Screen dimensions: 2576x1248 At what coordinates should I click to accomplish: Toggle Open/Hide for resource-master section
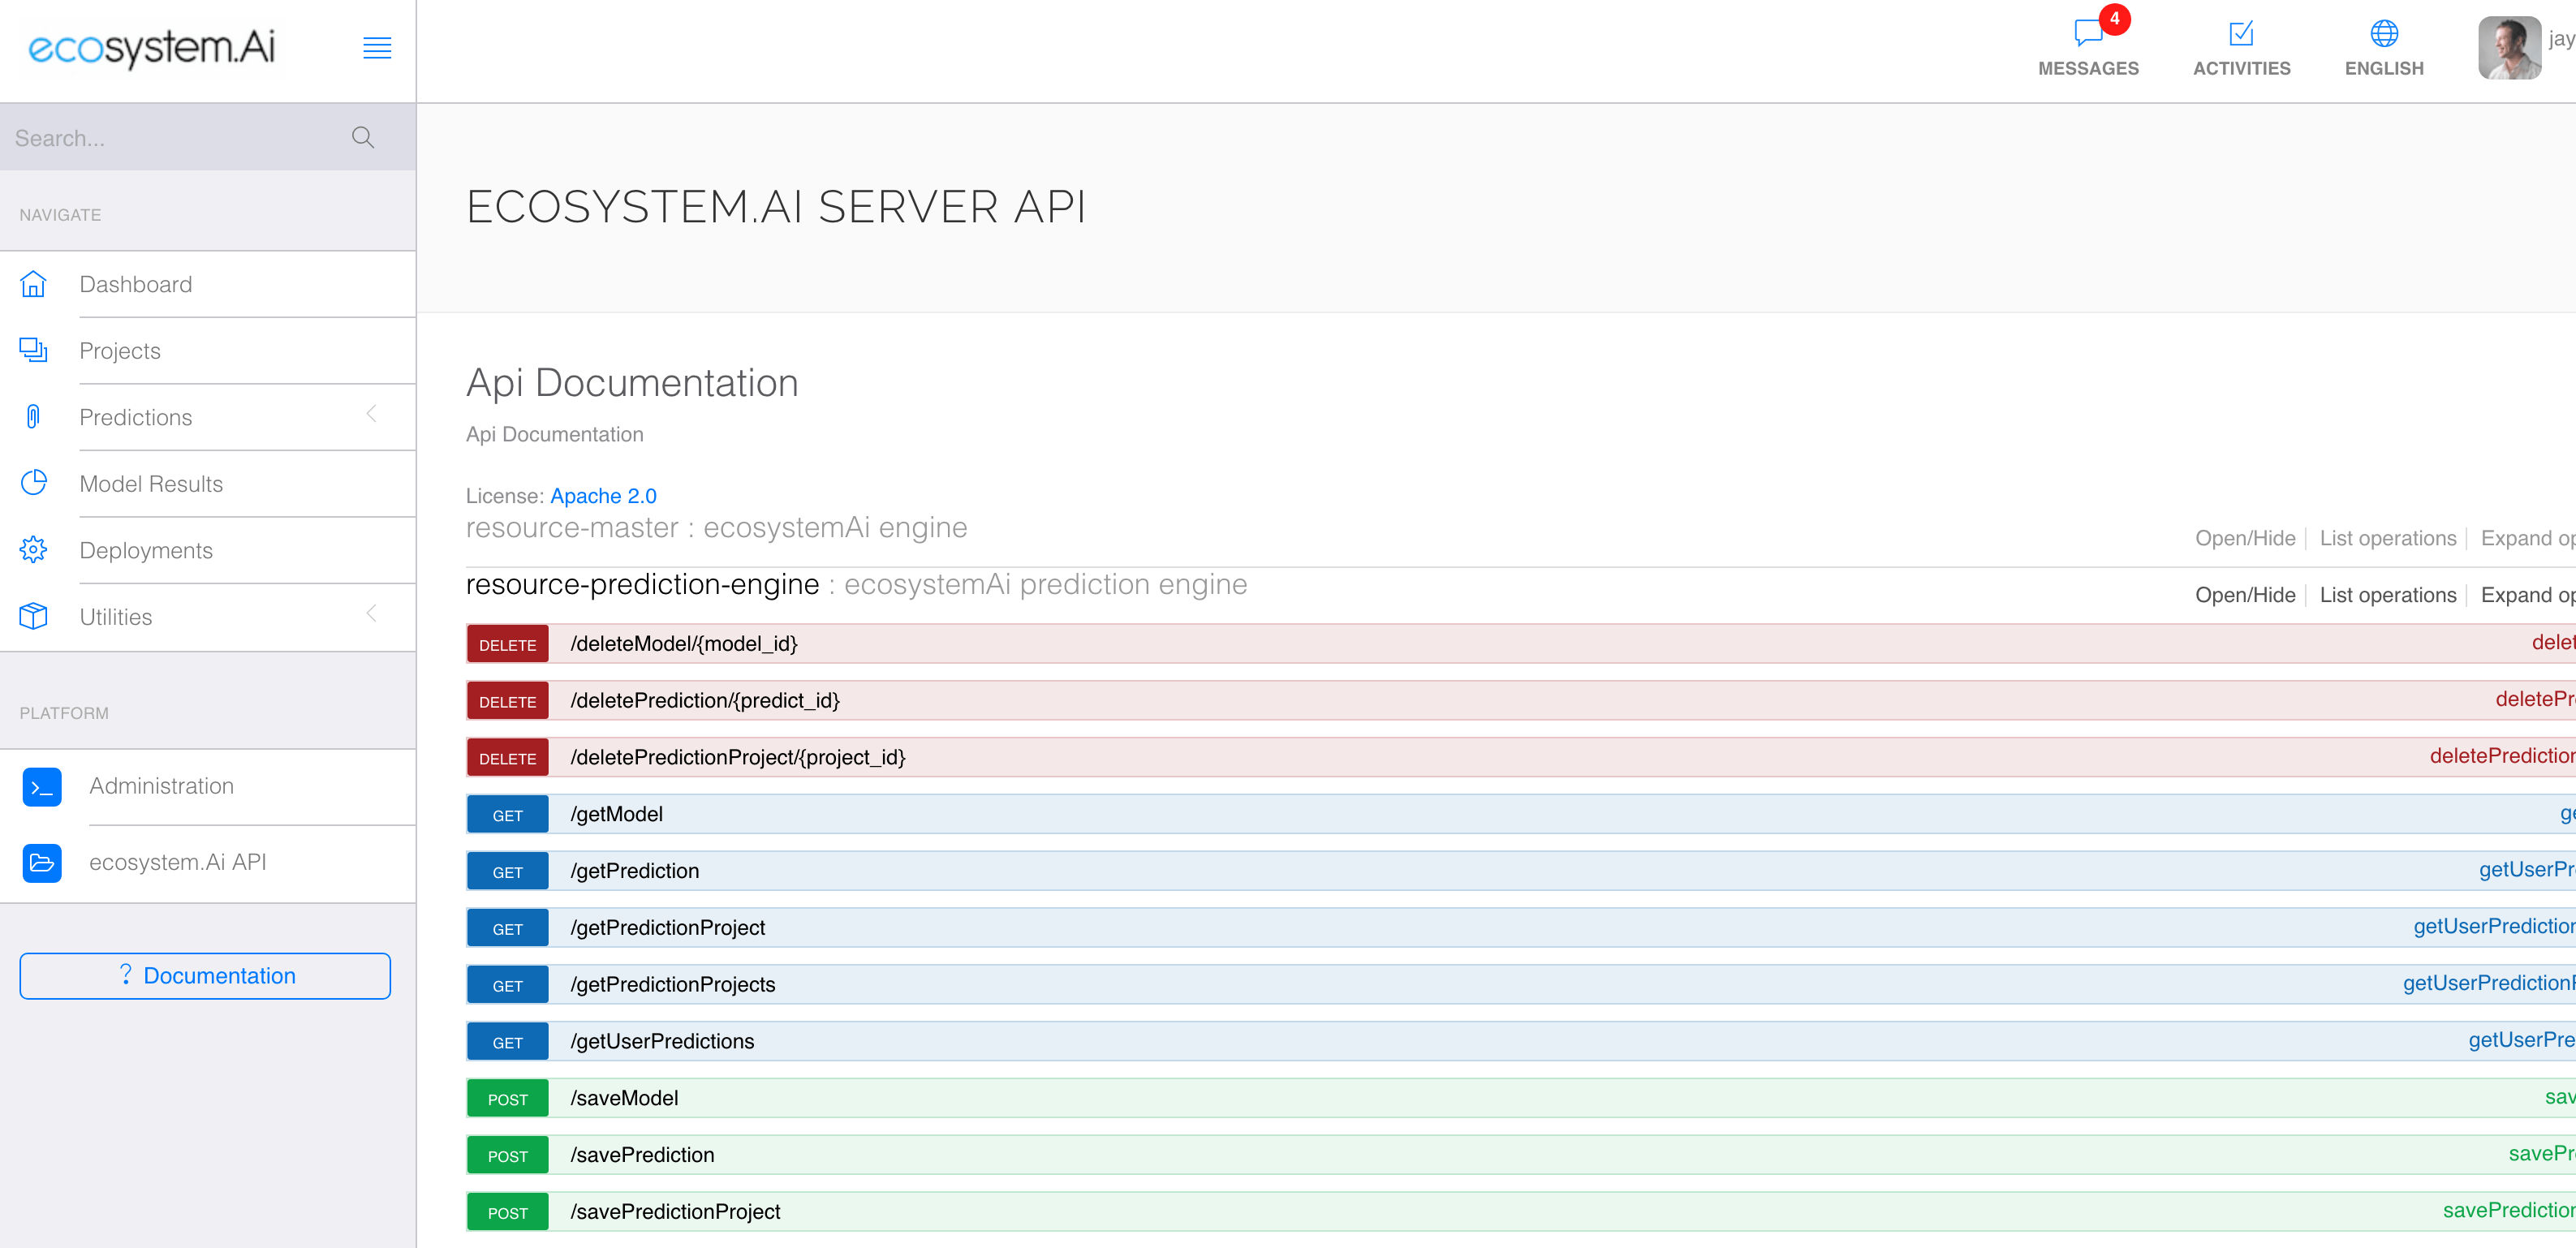(x=2244, y=538)
